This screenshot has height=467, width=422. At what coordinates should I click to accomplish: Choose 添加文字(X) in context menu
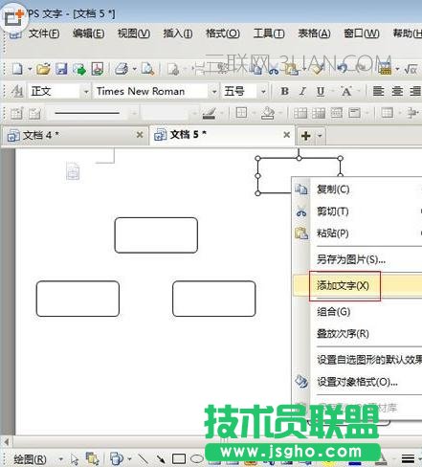[357, 285]
